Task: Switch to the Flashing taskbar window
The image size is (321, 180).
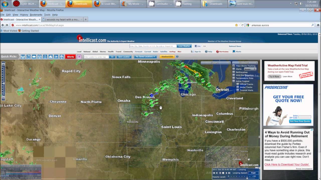Action: [187, 4]
